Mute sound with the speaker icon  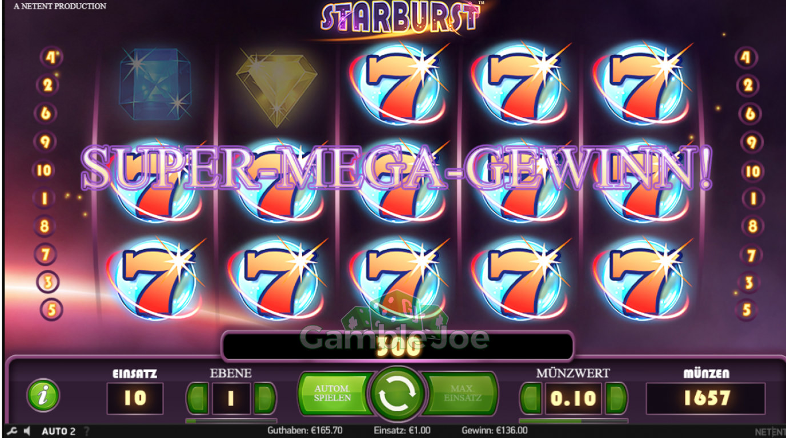27,431
